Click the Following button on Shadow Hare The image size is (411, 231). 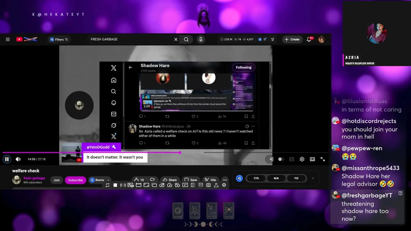click(244, 67)
